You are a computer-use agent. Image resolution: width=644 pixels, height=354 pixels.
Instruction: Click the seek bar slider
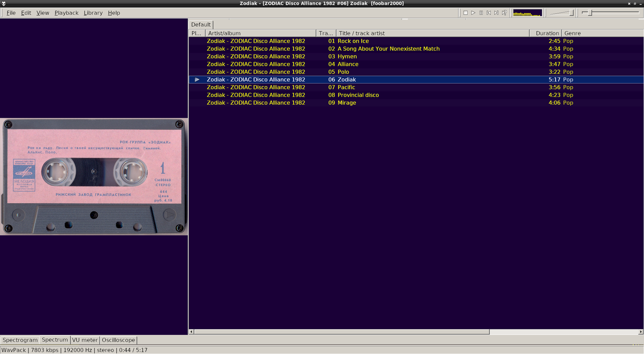click(x=611, y=13)
